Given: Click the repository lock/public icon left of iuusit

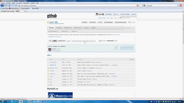Looking at the screenshot, I should [48, 22].
